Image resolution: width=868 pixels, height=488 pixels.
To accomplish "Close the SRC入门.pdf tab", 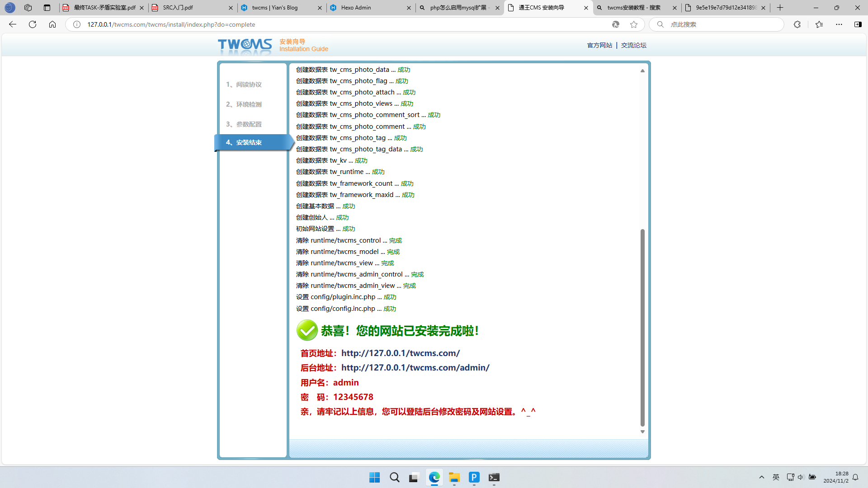I will 231,8.
